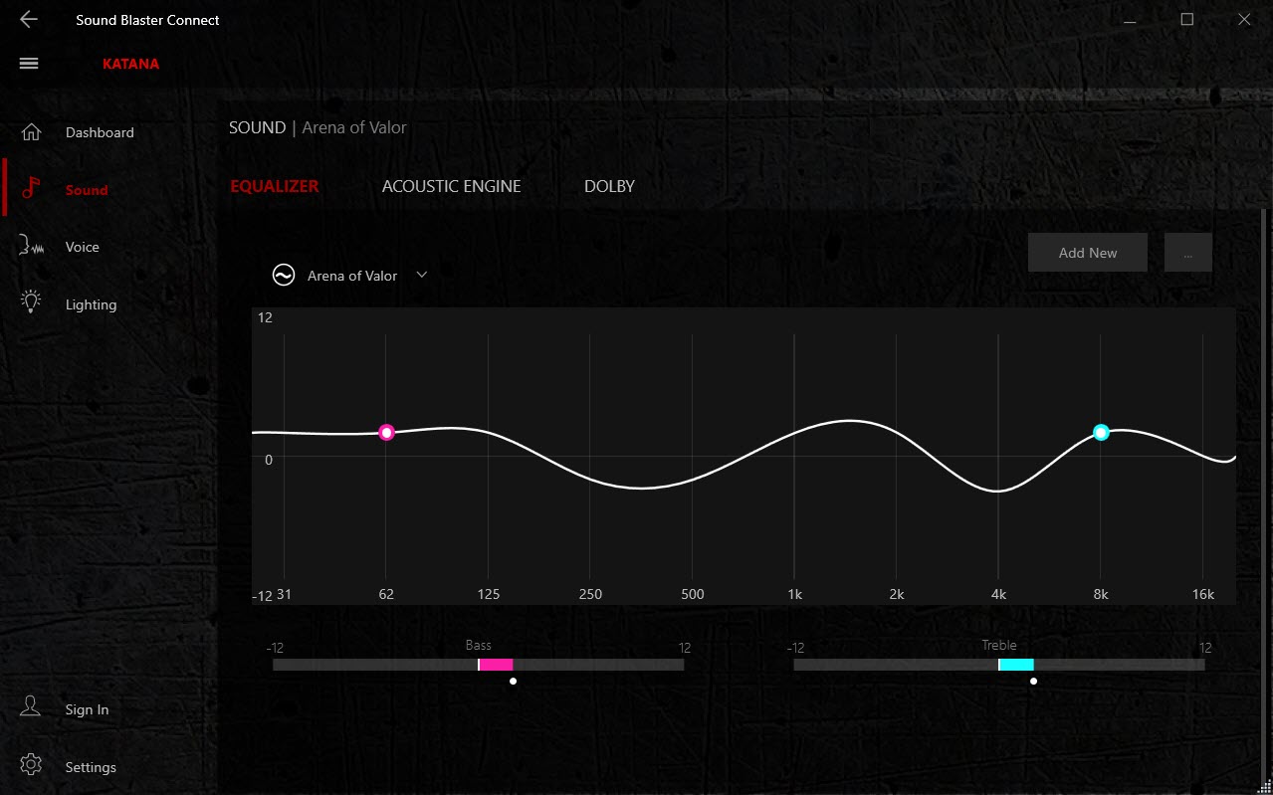Click the 2k frequency label
This screenshot has width=1273, height=795.
896,595
